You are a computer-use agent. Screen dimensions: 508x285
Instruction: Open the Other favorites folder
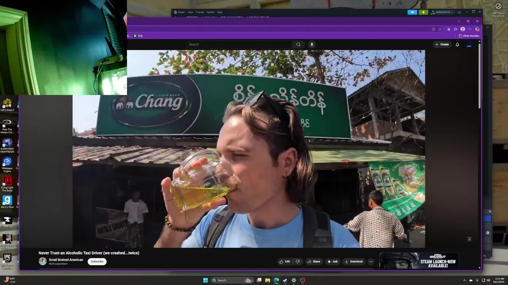pos(469,36)
